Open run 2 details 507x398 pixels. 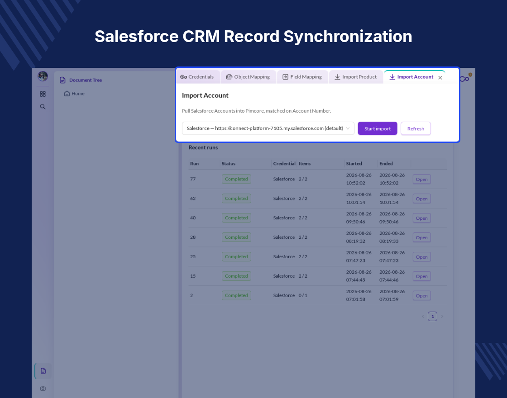(421, 296)
